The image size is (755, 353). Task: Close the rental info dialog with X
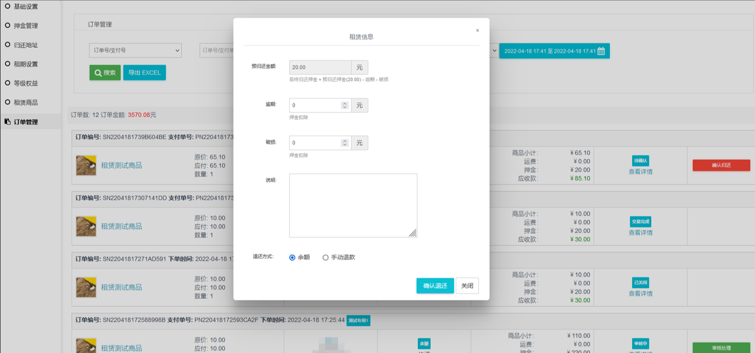[x=477, y=31]
